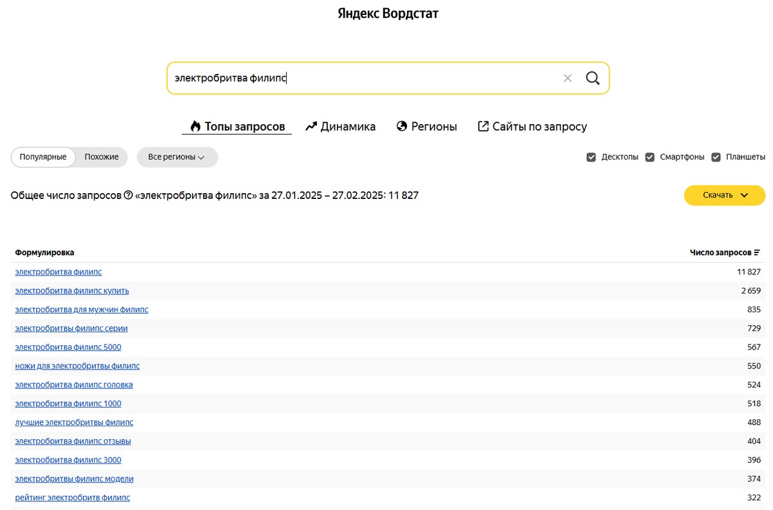Open query электробритва филипс 1000
Image resolution: width=773 pixels, height=510 pixels.
pyautogui.click(x=68, y=403)
